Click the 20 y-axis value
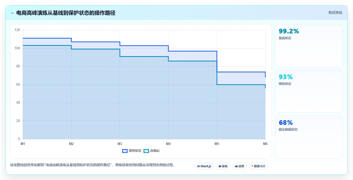The height and width of the screenshot is (180, 353). pos(18,121)
